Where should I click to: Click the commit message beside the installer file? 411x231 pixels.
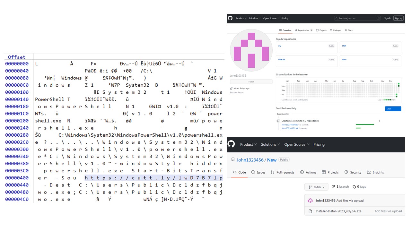tap(388, 211)
